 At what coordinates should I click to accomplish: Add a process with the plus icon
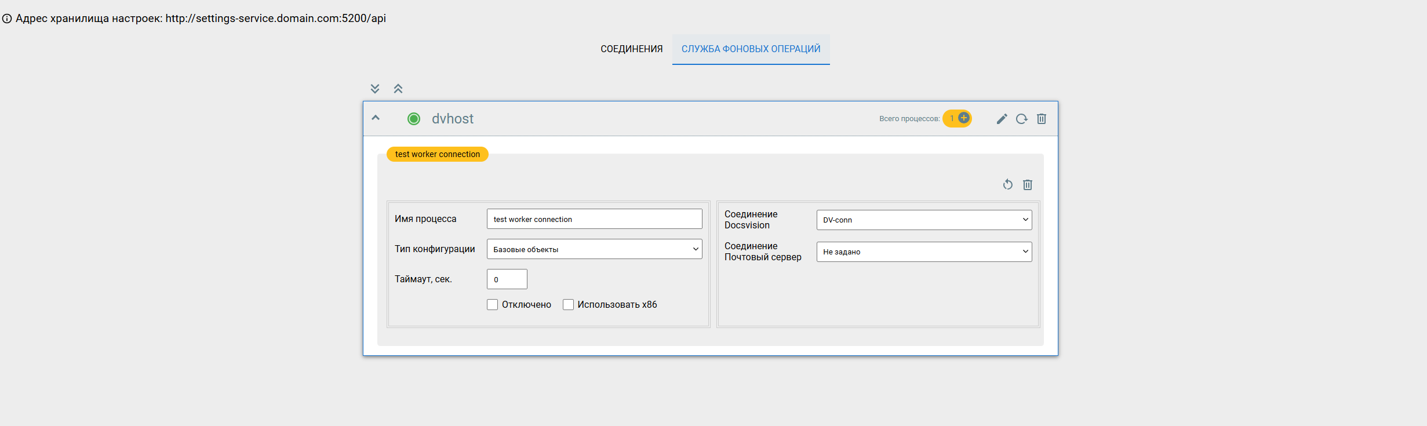click(x=964, y=118)
